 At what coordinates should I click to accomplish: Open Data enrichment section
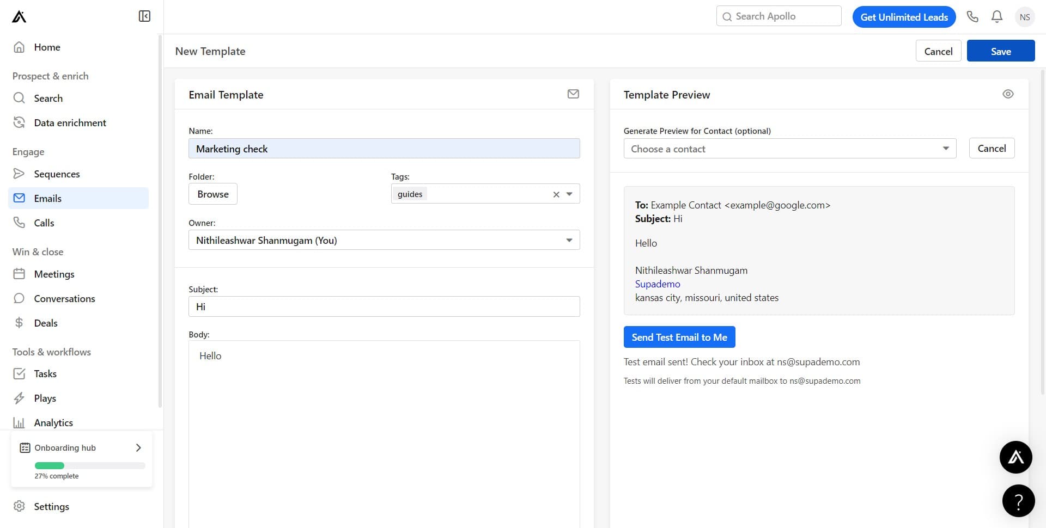(x=70, y=123)
